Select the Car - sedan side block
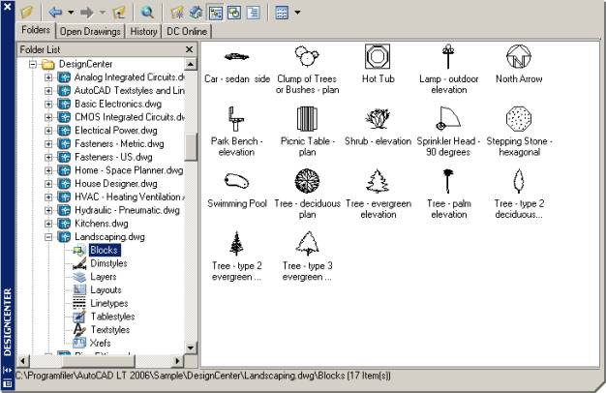The width and height of the screenshot is (606, 393). point(237,66)
